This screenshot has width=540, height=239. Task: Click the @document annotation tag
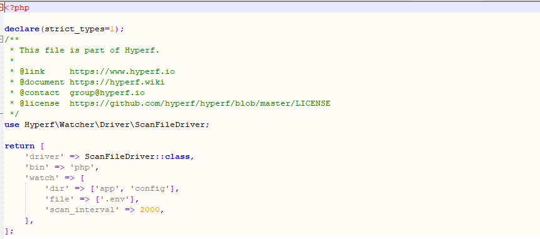[x=41, y=83]
